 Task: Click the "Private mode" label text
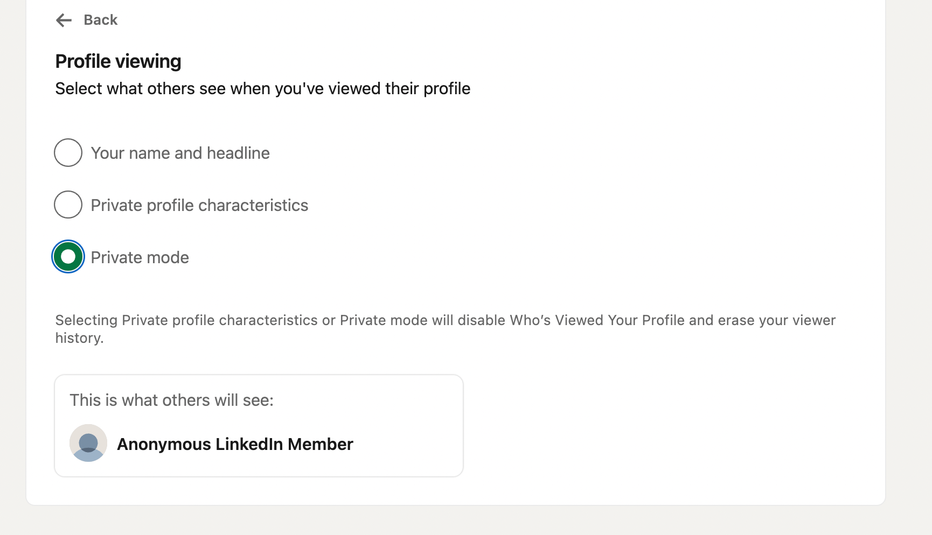140,258
